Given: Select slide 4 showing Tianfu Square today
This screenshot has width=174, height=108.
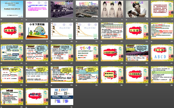Looking at the screenshot, I should pyautogui.click(x=87, y=9).
